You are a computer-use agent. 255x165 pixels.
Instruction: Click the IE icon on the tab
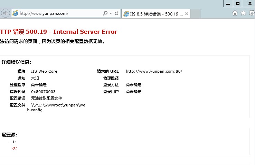[126, 14]
